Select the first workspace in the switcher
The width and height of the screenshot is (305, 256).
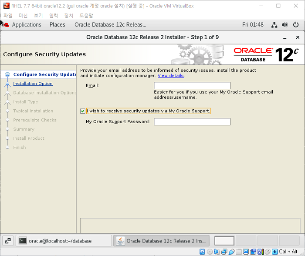coord(224,241)
